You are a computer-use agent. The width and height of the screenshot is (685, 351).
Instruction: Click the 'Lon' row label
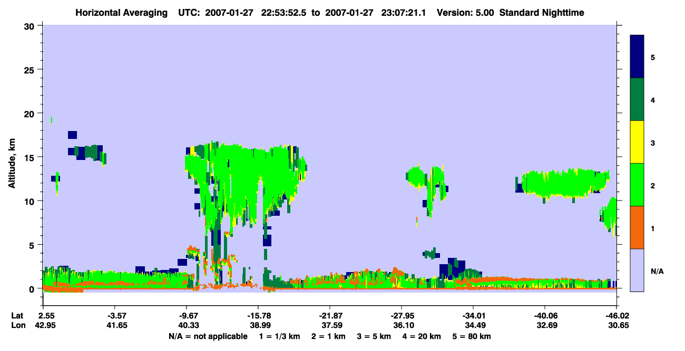(x=18, y=326)
